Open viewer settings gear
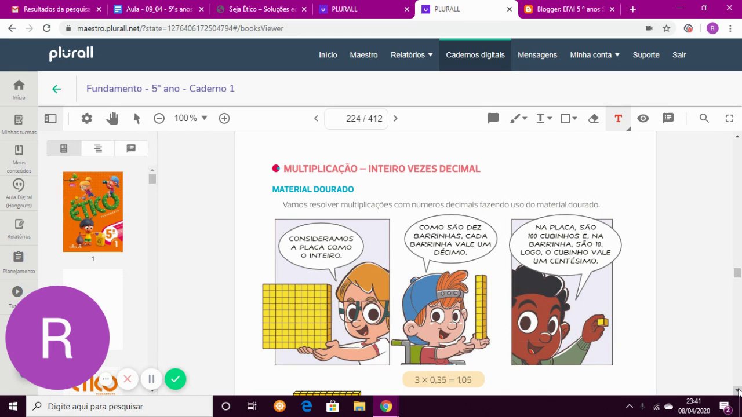742x417 pixels. coord(87,118)
